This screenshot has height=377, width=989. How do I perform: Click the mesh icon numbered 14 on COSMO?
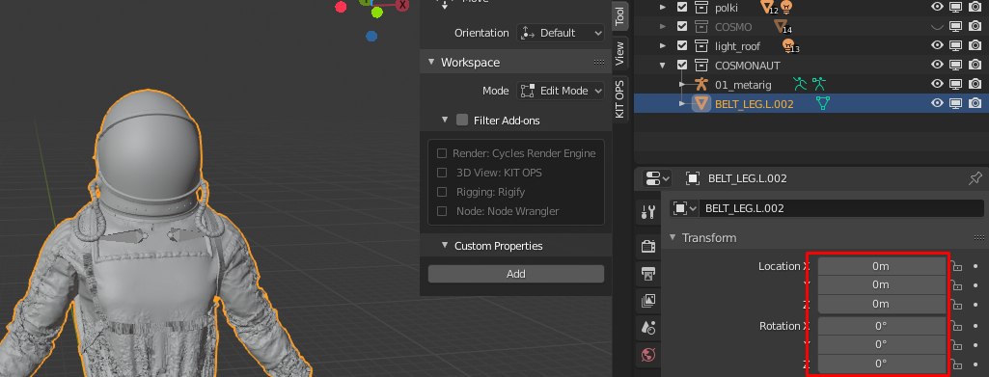pos(783,27)
